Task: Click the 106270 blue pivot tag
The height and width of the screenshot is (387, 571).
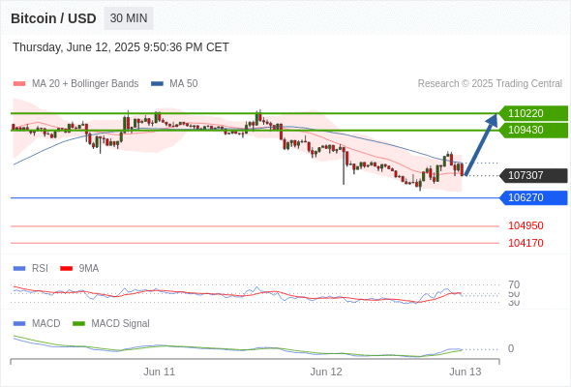Action: click(533, 197)
